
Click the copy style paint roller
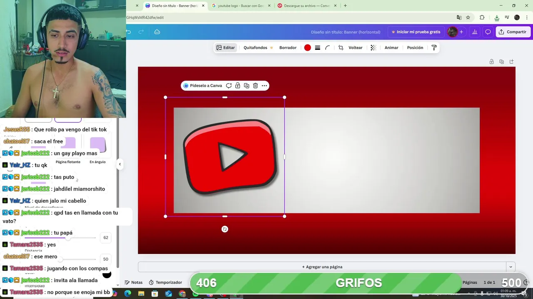pos(434,48)
